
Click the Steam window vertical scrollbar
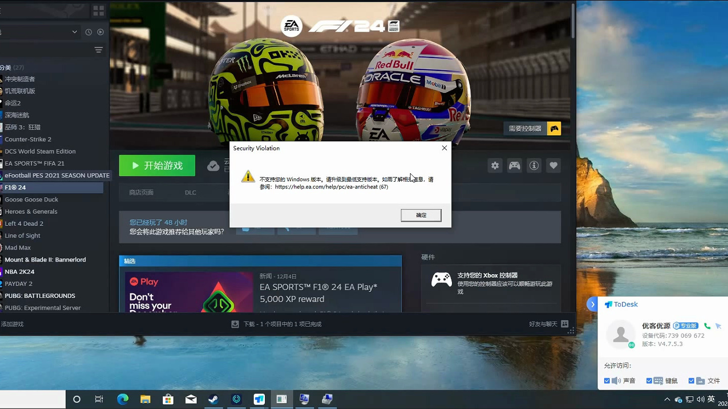pos(573,20)
